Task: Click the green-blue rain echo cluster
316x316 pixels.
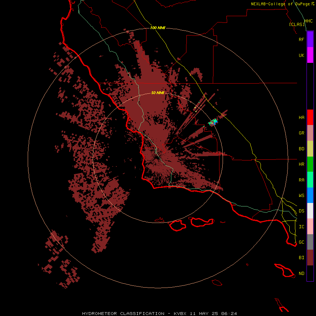Action: pyautogui.click(x=213, y=122)
